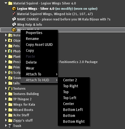Screen dimensions: 125x129
Task: Click the Trash can icon
Action: pyautogui.click(x=10, y=126)
